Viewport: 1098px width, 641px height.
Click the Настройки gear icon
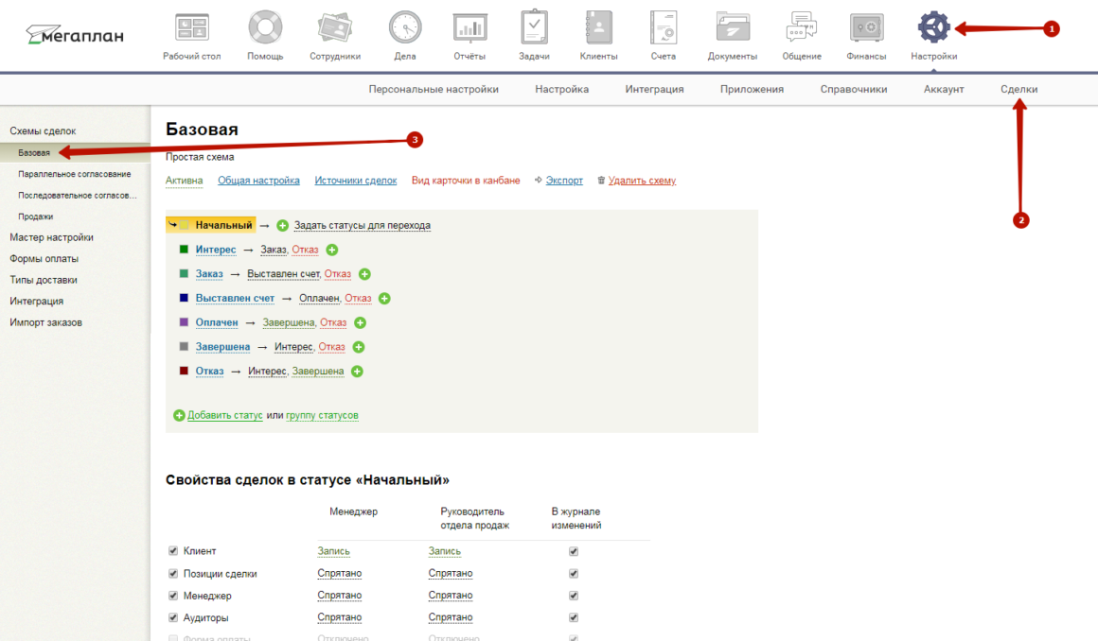(933, 28)
